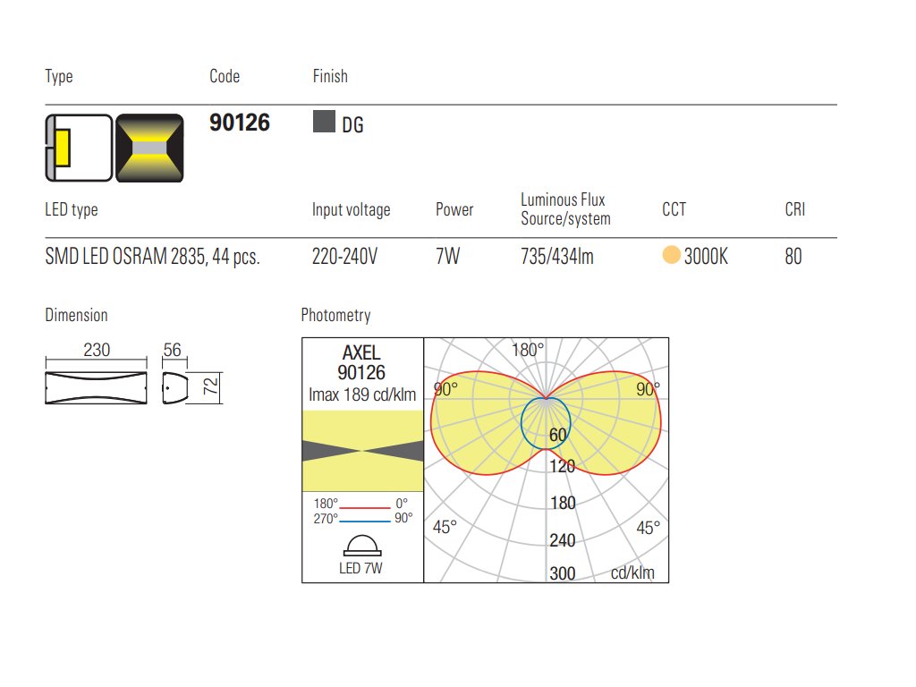Click the Type column header
This screenshot has height=687, width=916.
pyautogui.click(x=59, y=77)
